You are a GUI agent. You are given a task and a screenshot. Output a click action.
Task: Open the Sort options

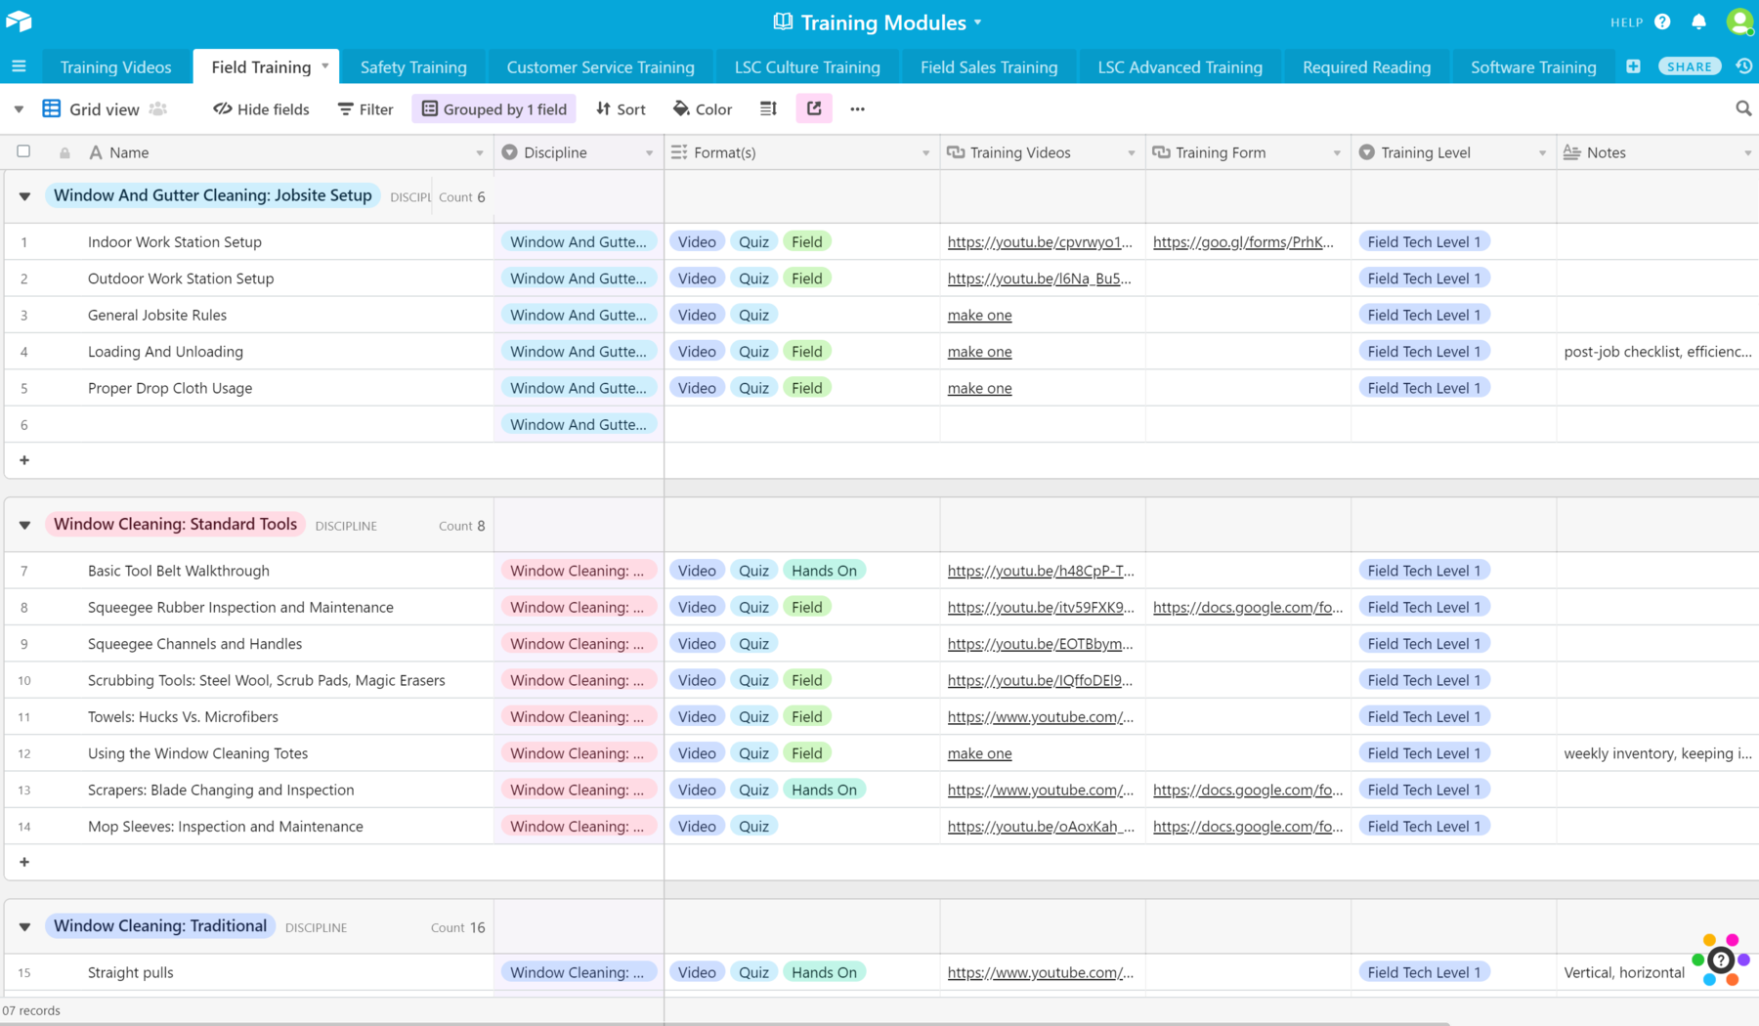coord(621,108)
